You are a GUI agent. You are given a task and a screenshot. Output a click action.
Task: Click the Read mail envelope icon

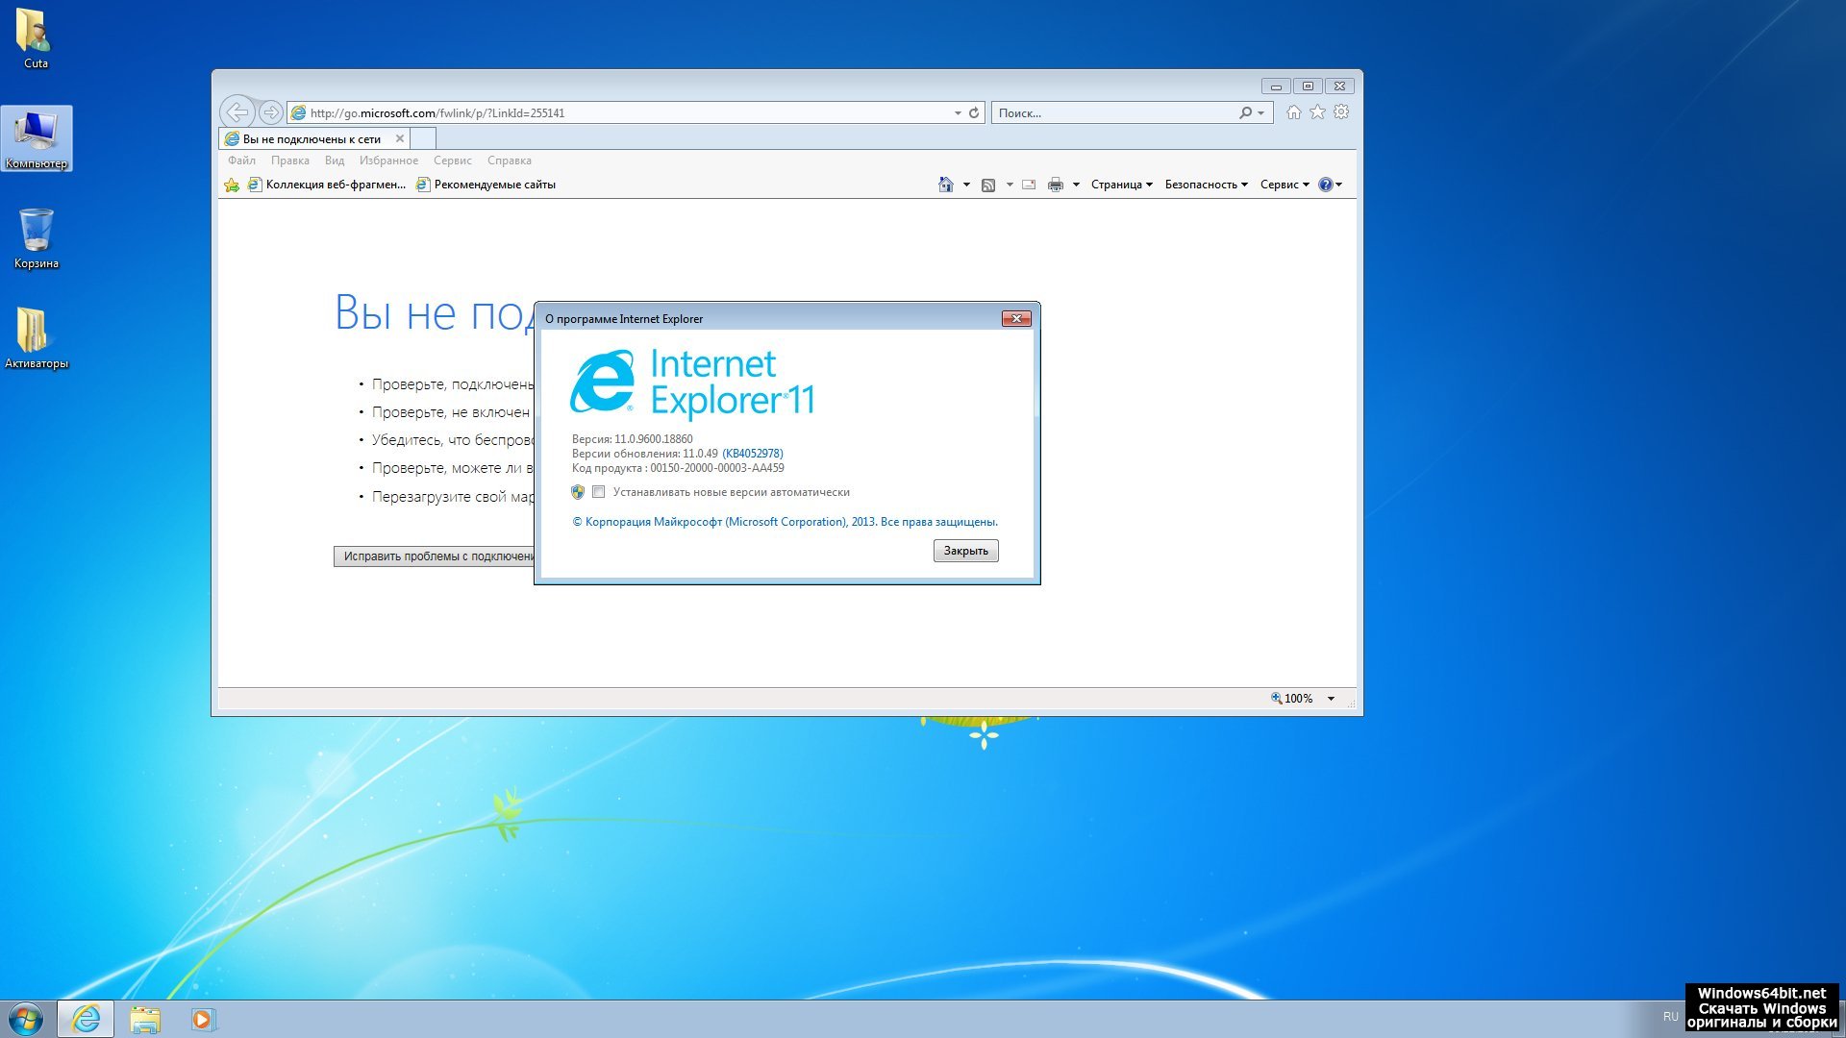pos(1029,185)
